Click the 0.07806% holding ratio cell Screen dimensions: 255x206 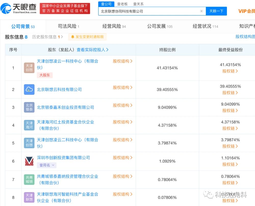167,198
